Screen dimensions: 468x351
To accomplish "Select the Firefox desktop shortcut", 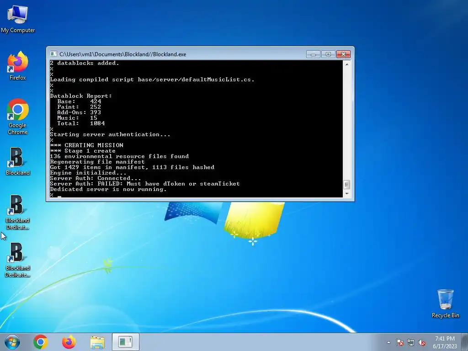I will pos(18,66).
